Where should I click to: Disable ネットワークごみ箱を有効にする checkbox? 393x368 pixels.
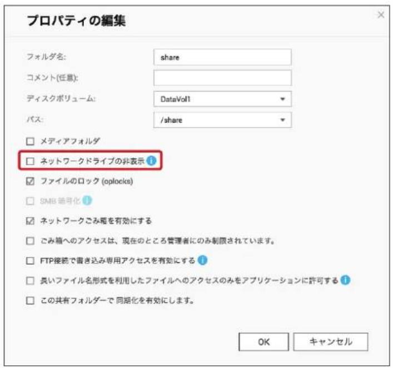tap(30, 221)
